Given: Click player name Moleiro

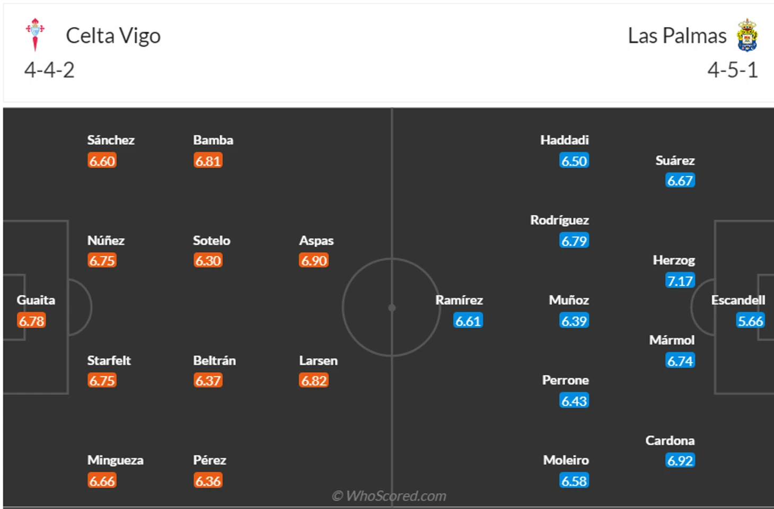Looking at the screenshot, I should point(566,460).
